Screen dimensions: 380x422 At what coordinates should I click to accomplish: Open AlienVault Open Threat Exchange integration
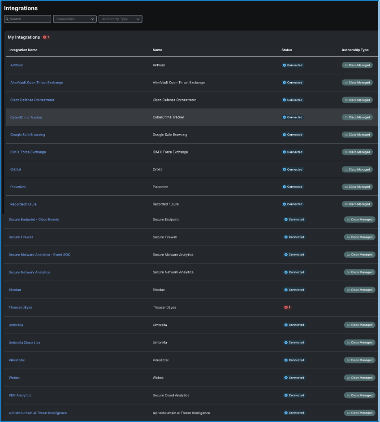tap(37, 83)
